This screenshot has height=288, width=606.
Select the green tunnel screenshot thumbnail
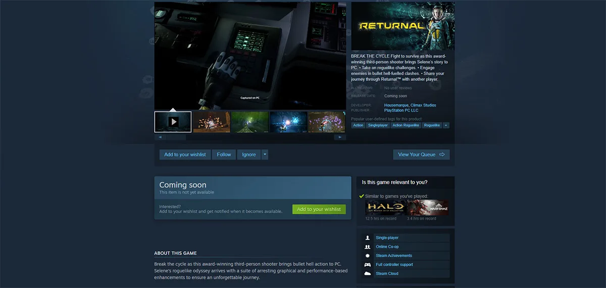pos(249,122)
